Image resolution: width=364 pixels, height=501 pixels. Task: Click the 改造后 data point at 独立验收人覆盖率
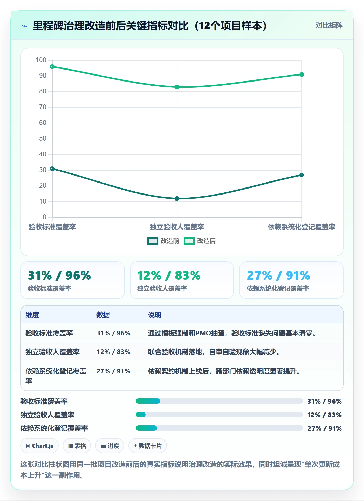coord(177,87)
